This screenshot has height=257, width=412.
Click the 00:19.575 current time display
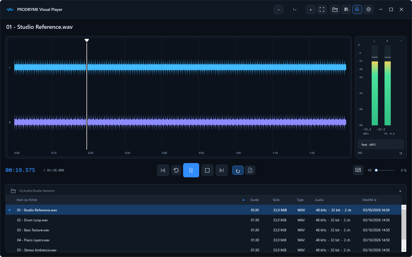(x=20, y=170)
